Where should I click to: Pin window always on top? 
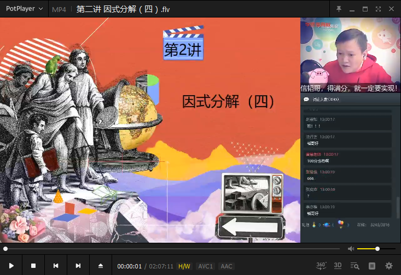(339, 9)
